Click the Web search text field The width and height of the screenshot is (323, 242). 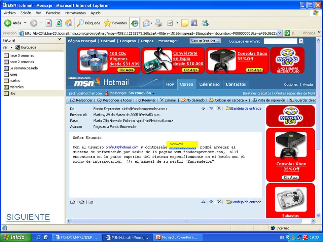tap(281, 41)
